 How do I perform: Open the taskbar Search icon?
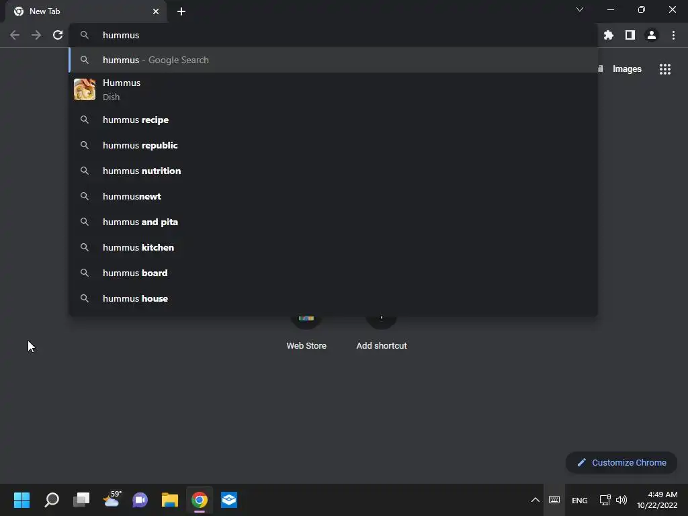click(52, 500)
